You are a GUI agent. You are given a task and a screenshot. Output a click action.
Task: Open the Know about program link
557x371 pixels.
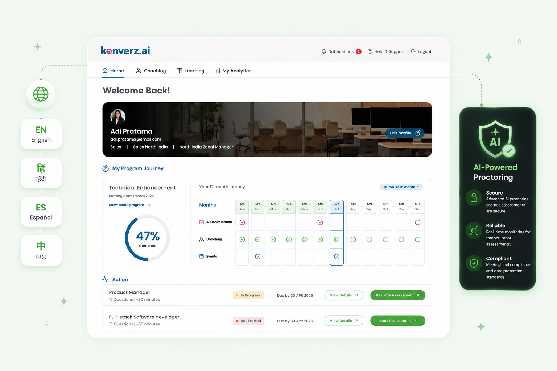tap(129, 205)
